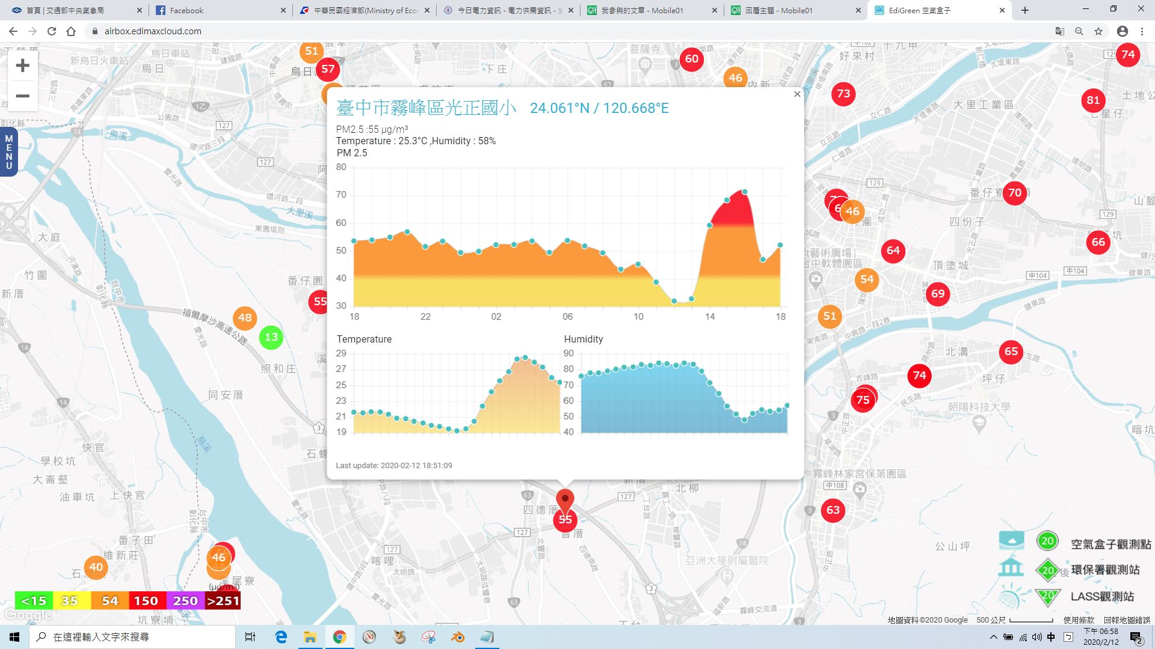Image resolution: width=1155 pixels, height=649 pixels.
Task: Click the PM2.5 chart peak point near 71
Action: pos(745,192)
